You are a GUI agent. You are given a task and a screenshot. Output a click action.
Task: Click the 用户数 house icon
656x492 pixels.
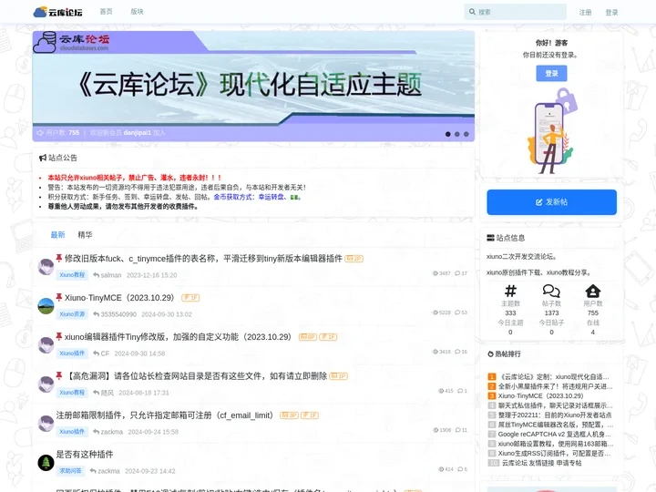point(593,291)
